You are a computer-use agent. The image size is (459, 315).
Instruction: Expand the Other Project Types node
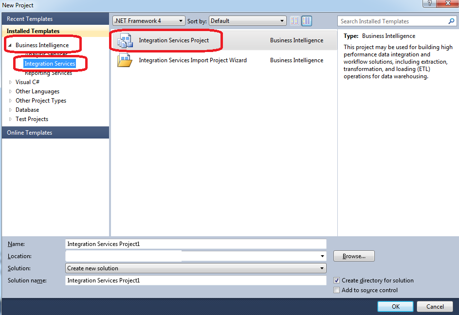(10, 101)
